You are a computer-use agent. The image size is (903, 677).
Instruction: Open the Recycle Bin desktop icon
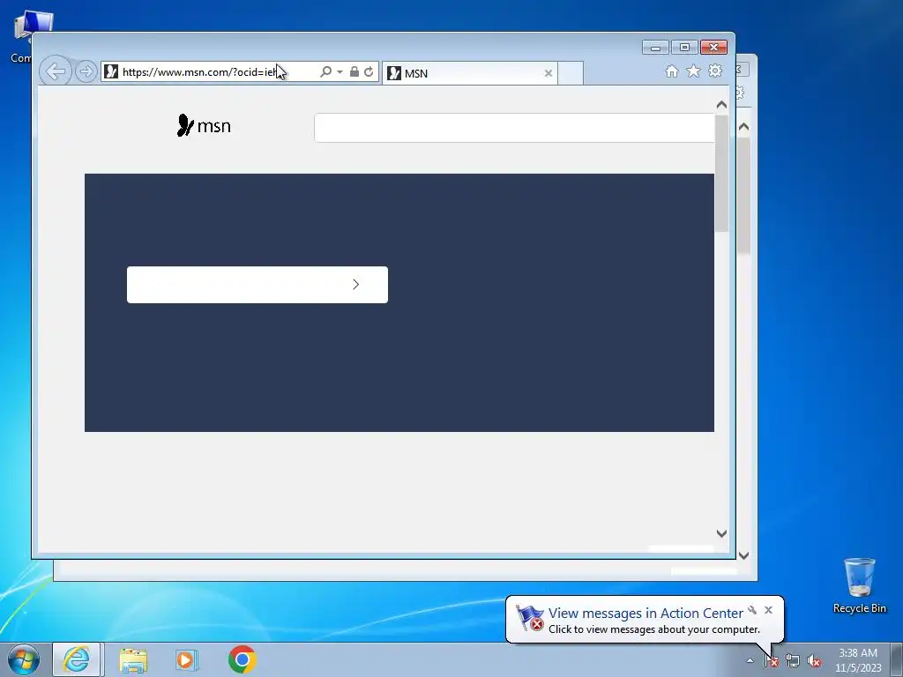pyautogui.click(x=859, y=585)
